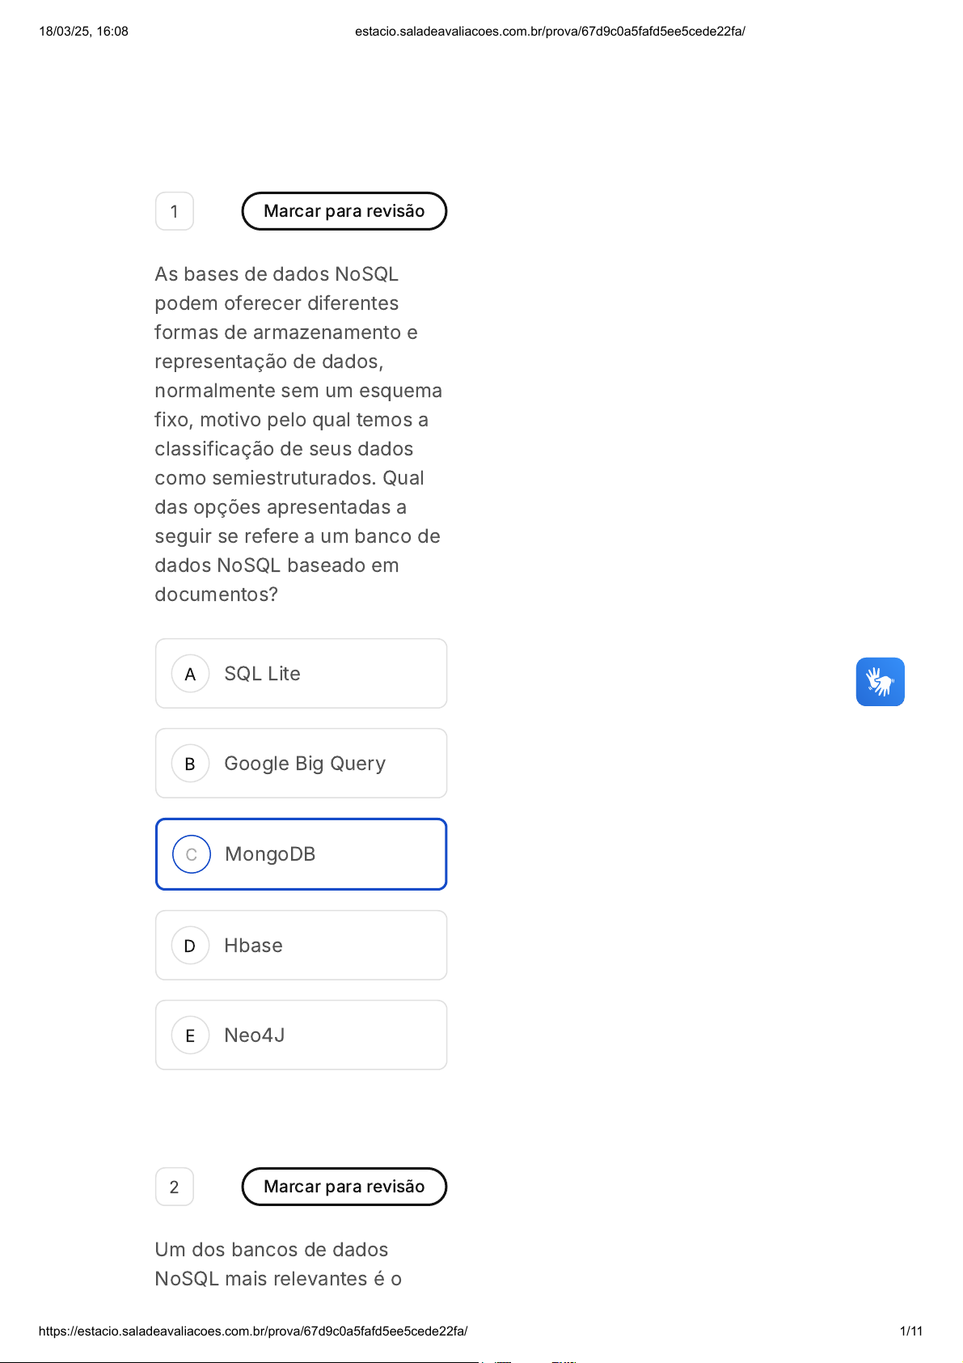Mark question 1 for review
Viewport: 963px width, 1363px height.
point(344,211)
